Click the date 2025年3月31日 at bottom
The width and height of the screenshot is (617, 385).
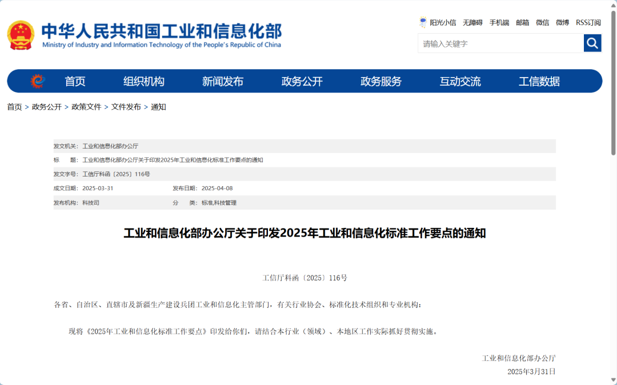[531, 372]
